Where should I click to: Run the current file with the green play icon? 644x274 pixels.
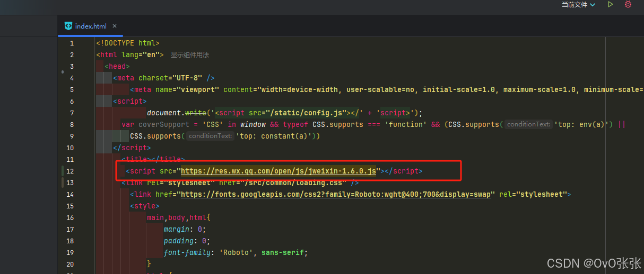[x=611, y=4]
